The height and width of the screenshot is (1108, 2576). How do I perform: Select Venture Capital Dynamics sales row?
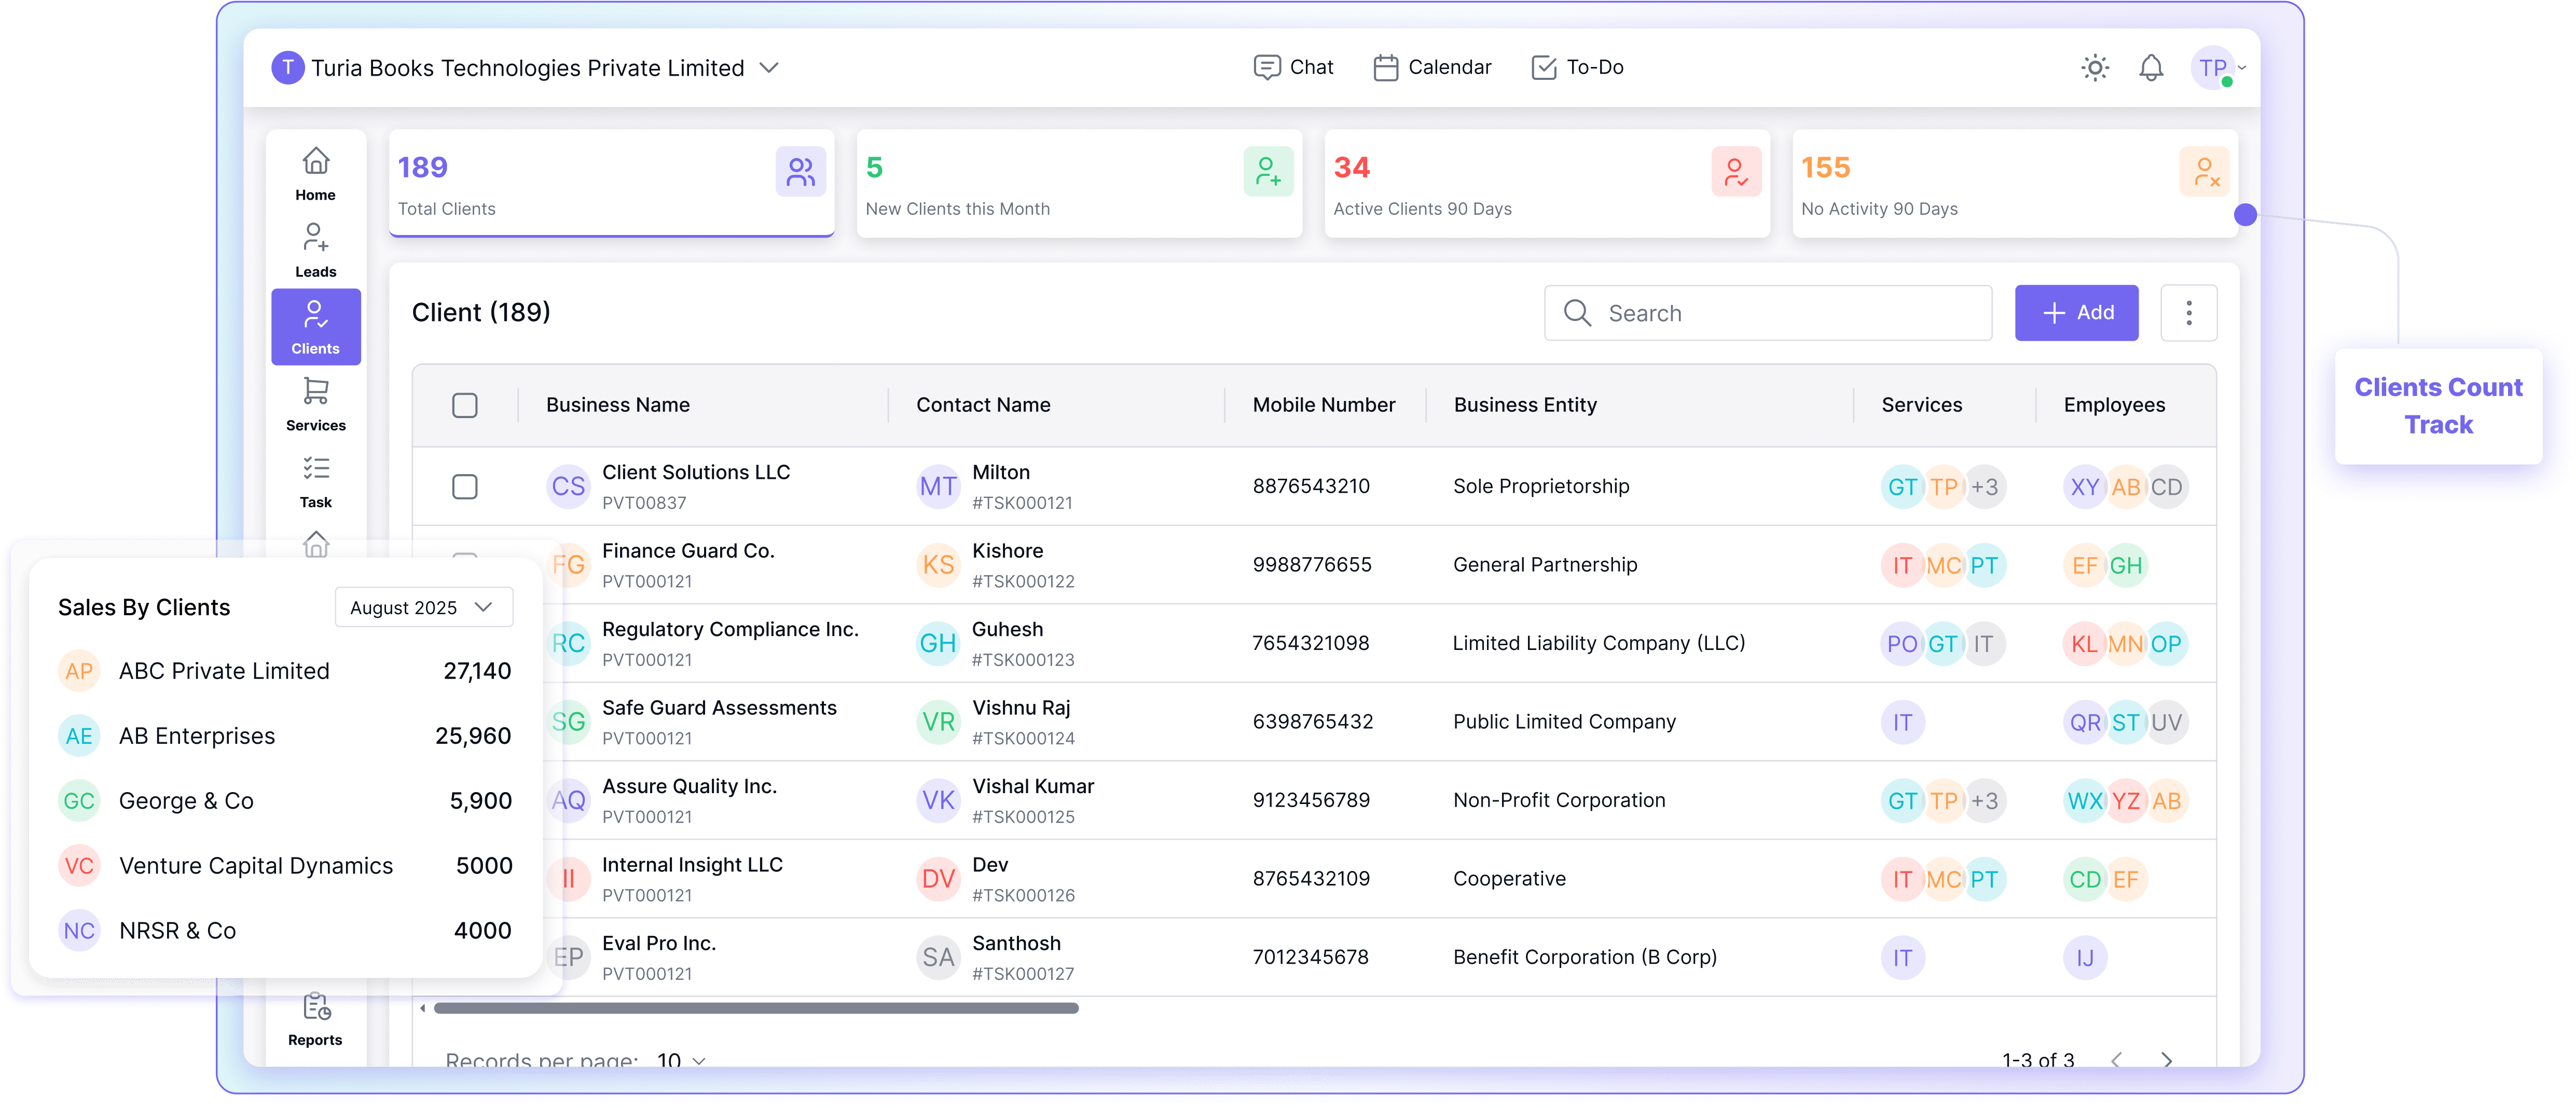pos(284,866)
